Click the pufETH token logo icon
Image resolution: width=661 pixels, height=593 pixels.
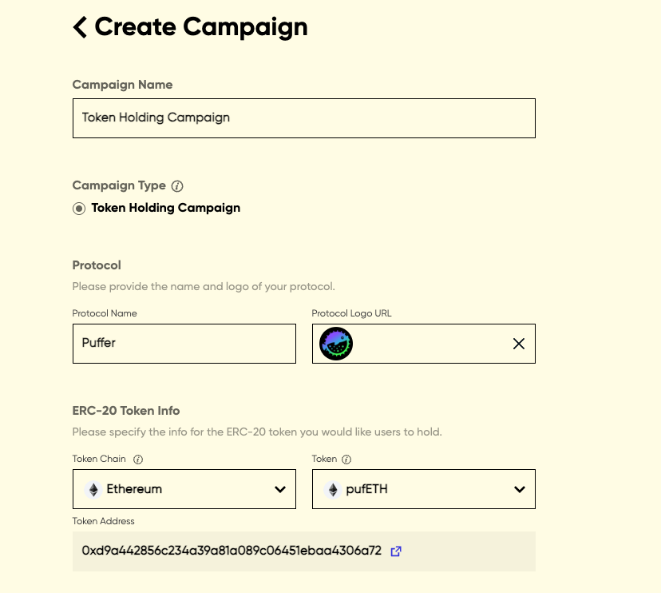(x=333, y=489)
